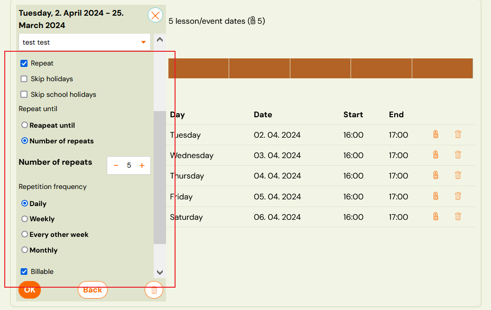Click the billing coin icon for Friday row
This screenshot has height=310, width=491.
pyautogui.click(x=435, y=196)
